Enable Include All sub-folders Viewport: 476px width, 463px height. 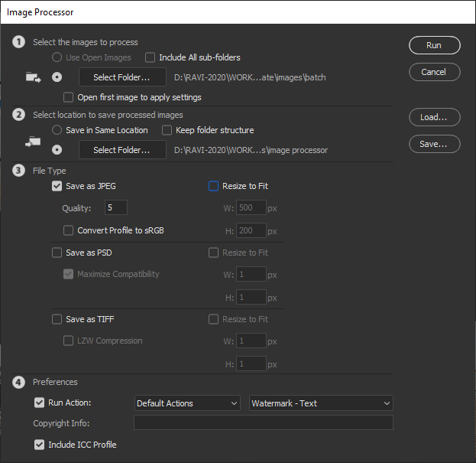151,57
